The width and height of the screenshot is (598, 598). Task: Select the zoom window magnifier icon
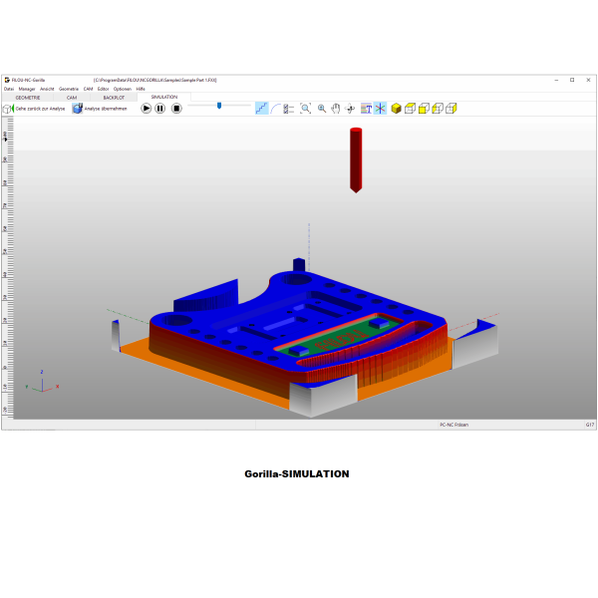(305, 108)
